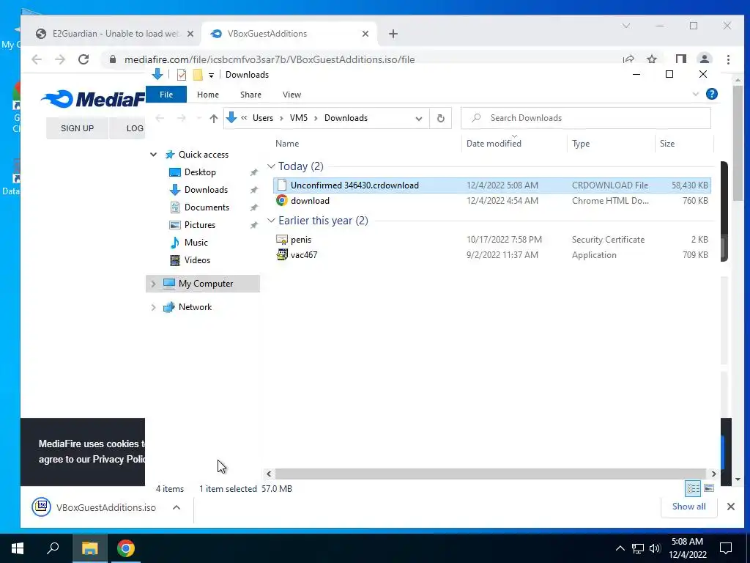This screenshot has width=750, height=563.
Task: Show hidden system tray icons
Action: tap(620, 548)
